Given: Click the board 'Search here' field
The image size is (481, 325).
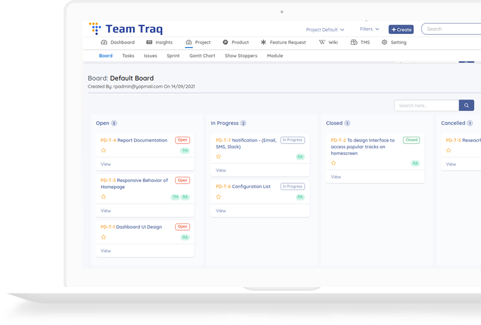Looking at the screenshot, I should (427, 106).
